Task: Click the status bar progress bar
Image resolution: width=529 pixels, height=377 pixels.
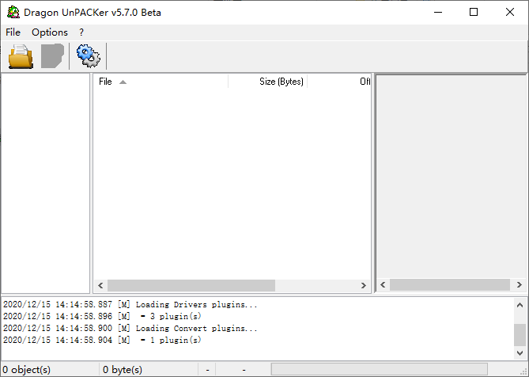Action: [380, 369]
